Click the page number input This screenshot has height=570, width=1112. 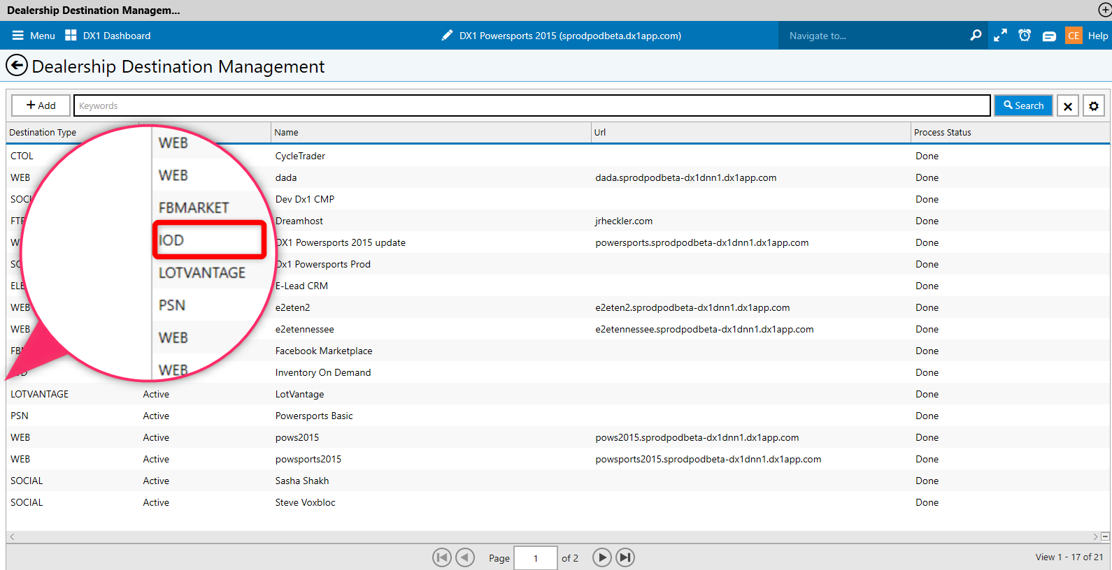(536, 558)
